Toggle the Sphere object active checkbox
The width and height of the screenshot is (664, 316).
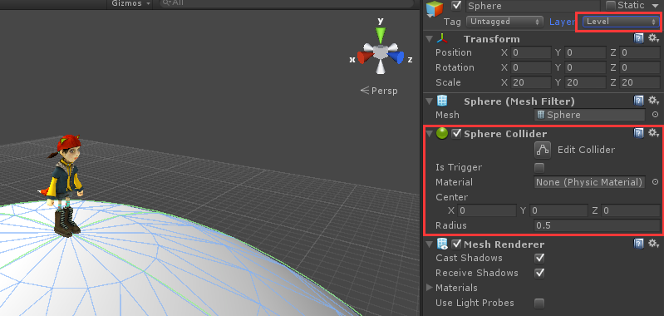pos(456,6)
